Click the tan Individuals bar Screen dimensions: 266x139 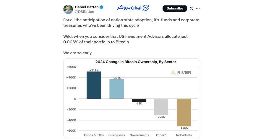tap(184, 112)
